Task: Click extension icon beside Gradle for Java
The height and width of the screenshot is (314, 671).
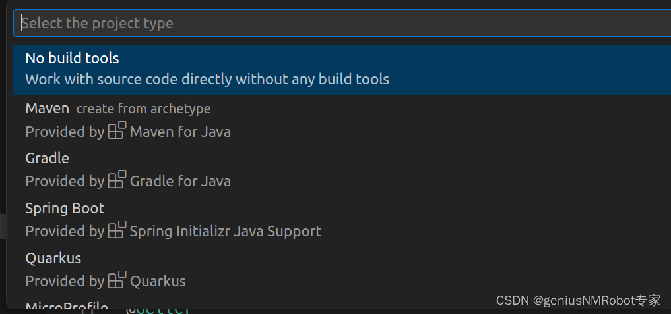Action: [x=117, y=180]
